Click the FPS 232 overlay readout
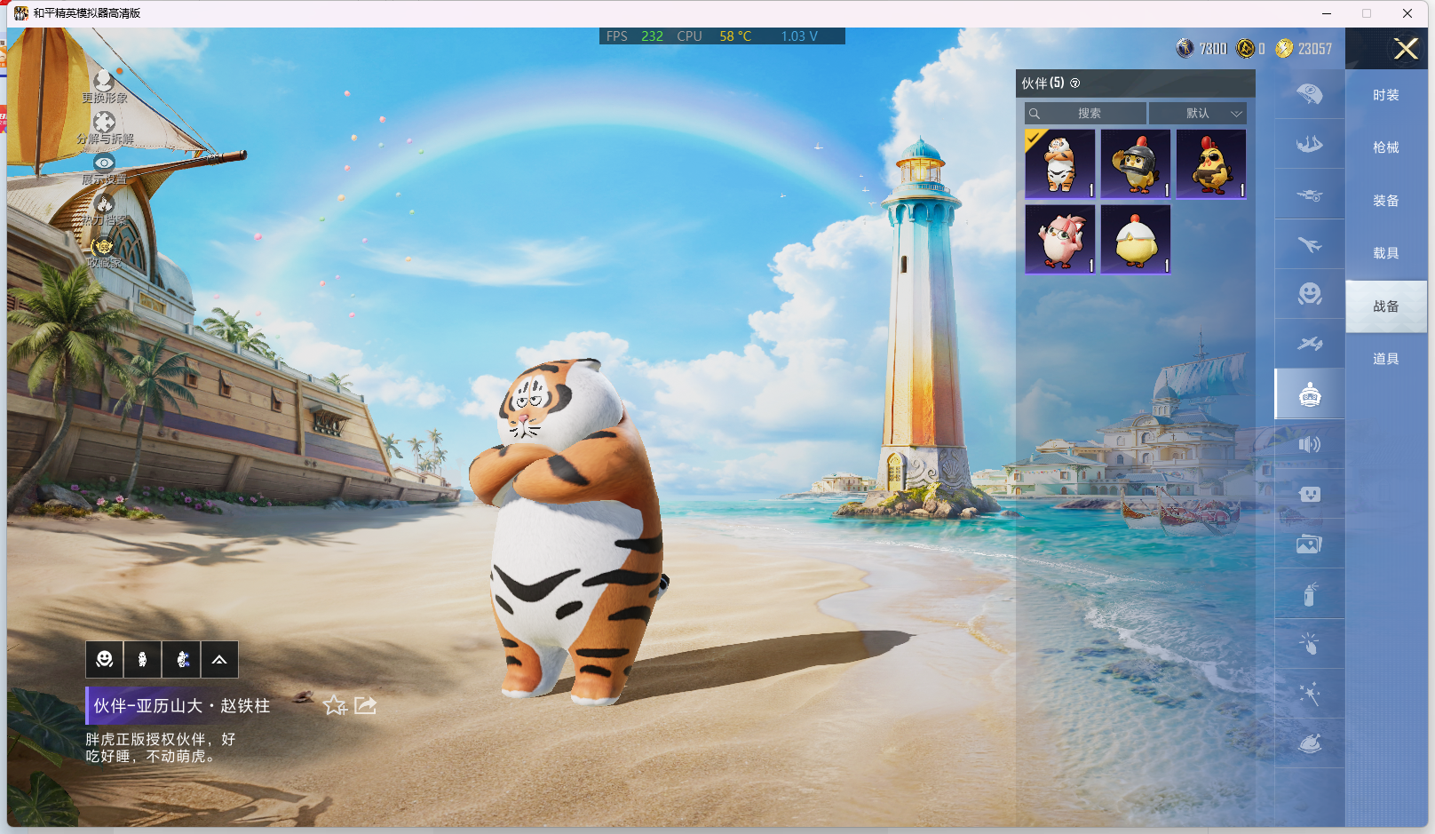This screenshot has height=834, width=1435. [x=634, y=36]
